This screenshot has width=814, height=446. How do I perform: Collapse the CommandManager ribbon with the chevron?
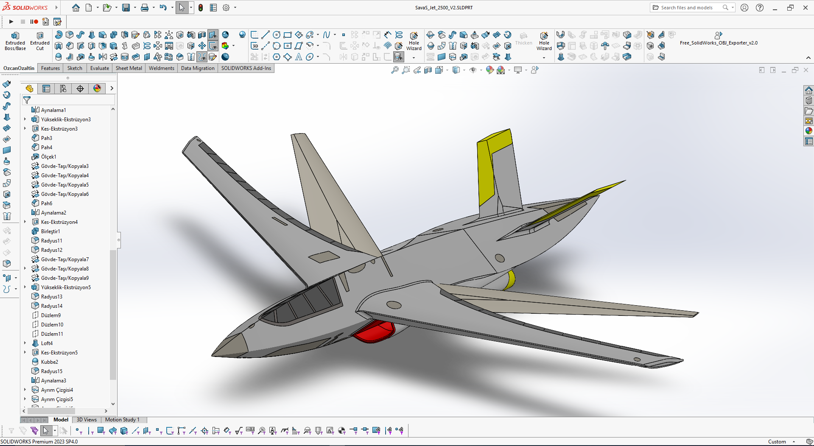click(x=808, y=58)
